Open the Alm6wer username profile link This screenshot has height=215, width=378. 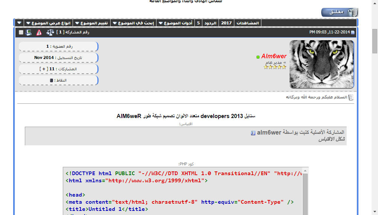274,56
